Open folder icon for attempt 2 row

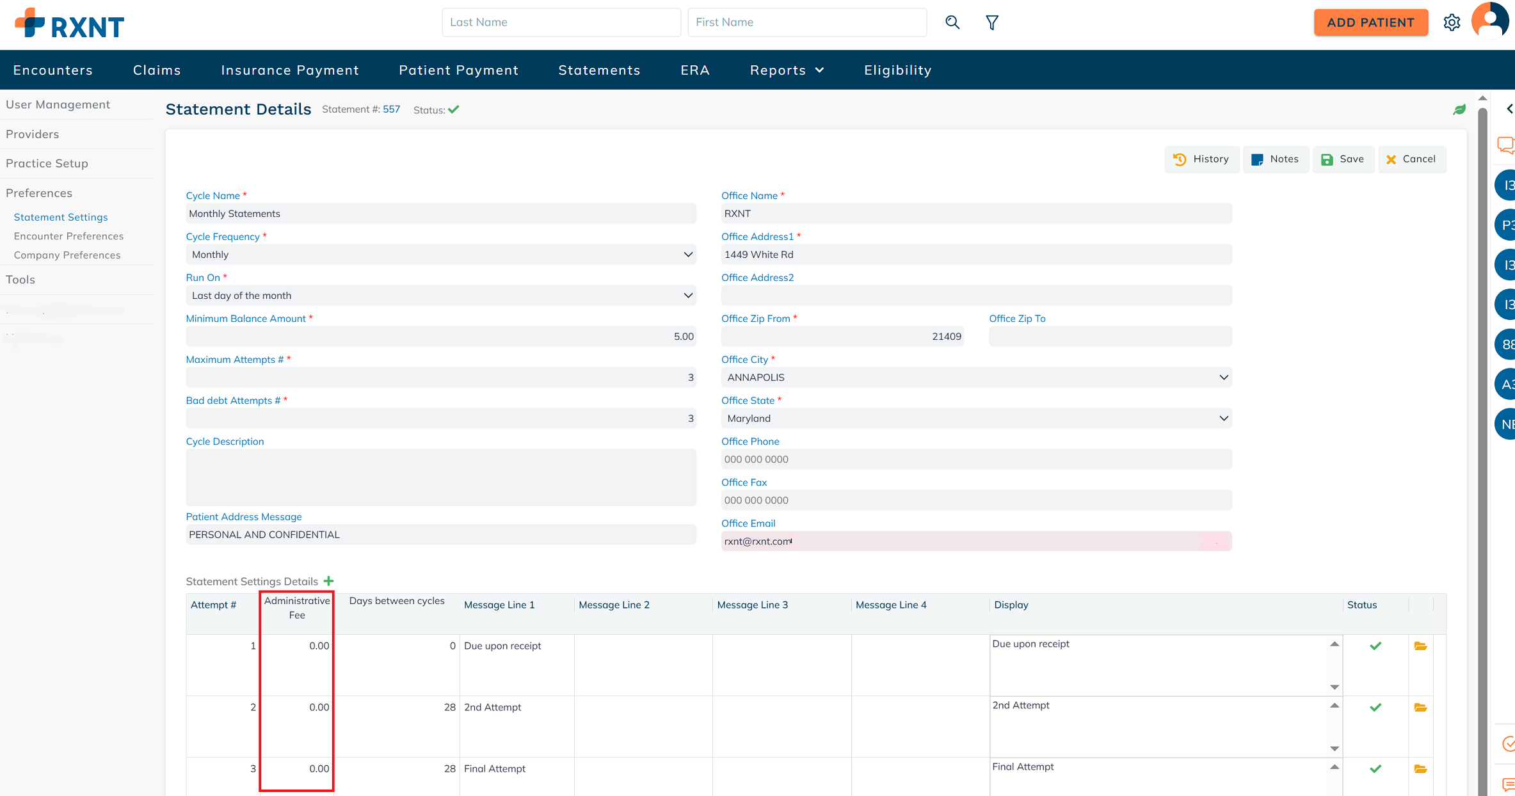point(1420,708)
